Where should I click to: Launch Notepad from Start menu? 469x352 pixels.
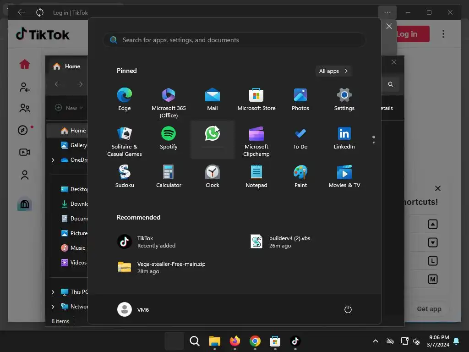click(x=256, y=176)
